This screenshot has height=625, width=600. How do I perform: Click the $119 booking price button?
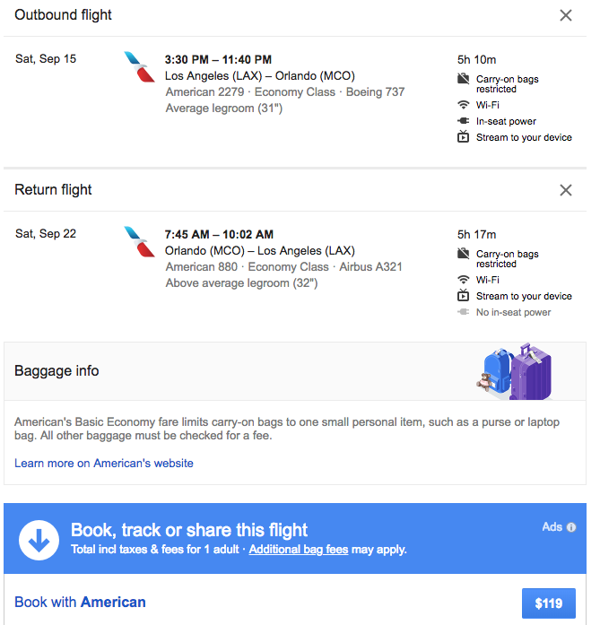(548, 603)
